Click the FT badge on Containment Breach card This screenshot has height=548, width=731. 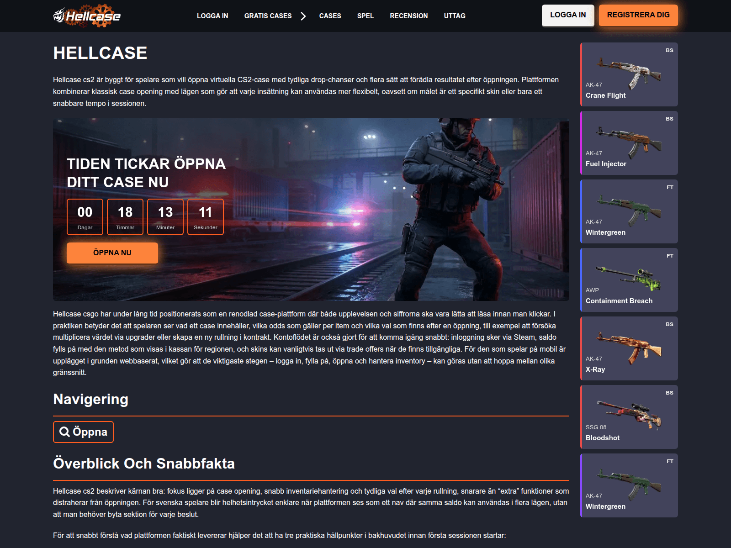click(670, 256)
